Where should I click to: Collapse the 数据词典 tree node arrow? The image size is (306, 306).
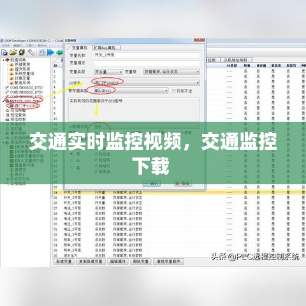pos(3,60)
